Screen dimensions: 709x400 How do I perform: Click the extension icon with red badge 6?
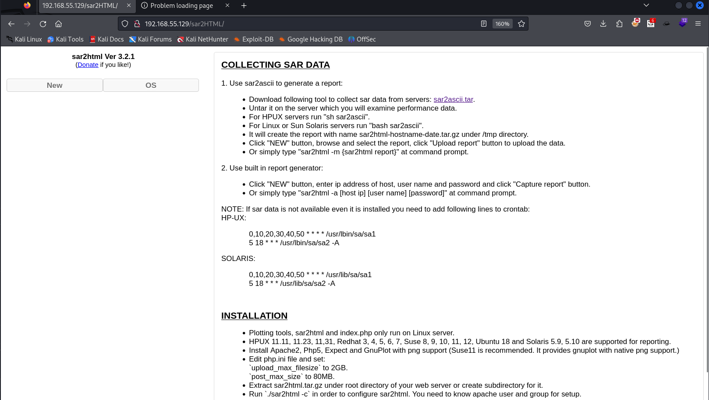[651, 24]
